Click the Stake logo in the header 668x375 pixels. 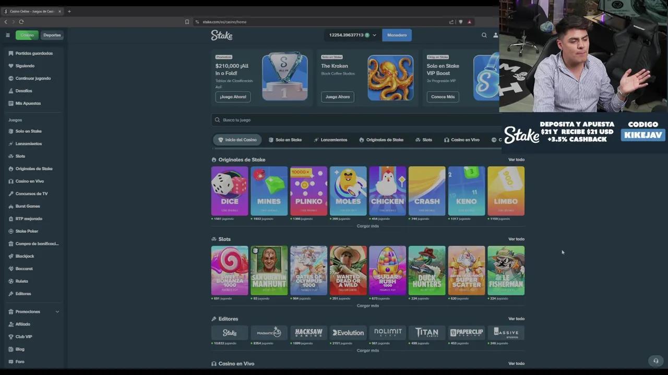(222, 35)
